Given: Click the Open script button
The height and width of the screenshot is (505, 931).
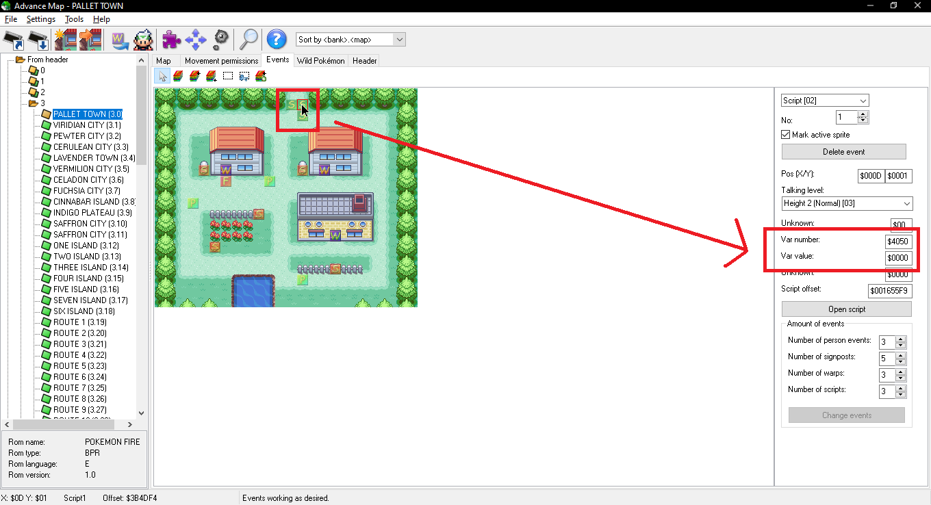Looking at the screenshot, I should point(846,309).
